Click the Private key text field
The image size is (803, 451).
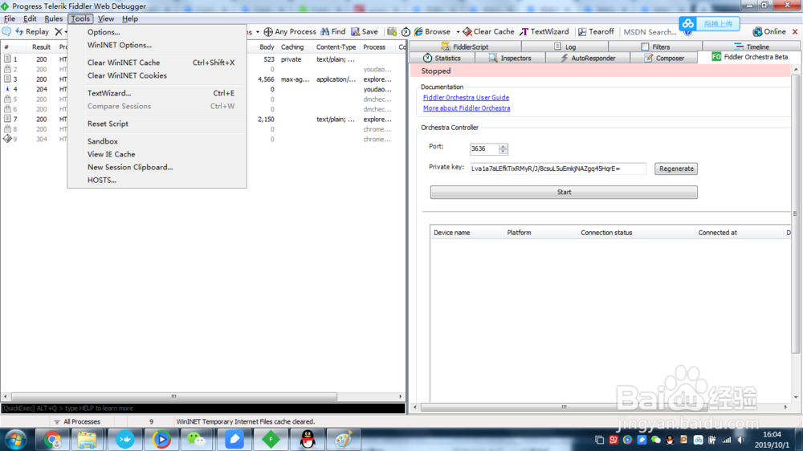coord(558,169)
